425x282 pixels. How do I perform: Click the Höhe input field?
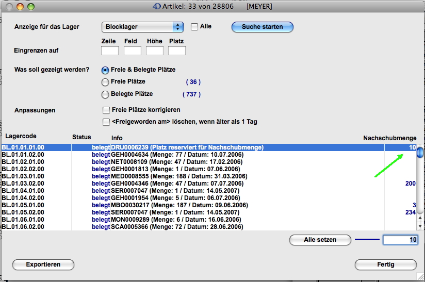point(155,51)
